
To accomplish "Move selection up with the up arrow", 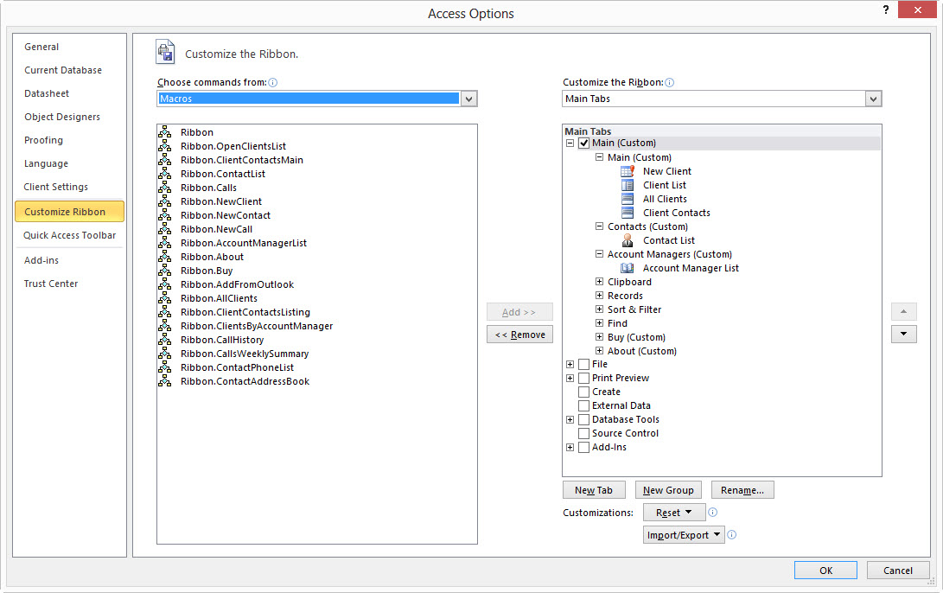I will [903, 311].
